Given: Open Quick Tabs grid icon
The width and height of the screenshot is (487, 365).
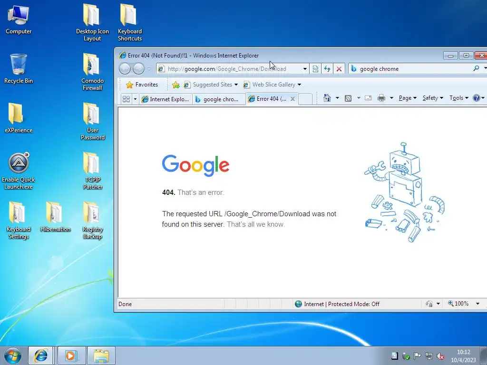Looking at the screenshot, I should 126,99.
